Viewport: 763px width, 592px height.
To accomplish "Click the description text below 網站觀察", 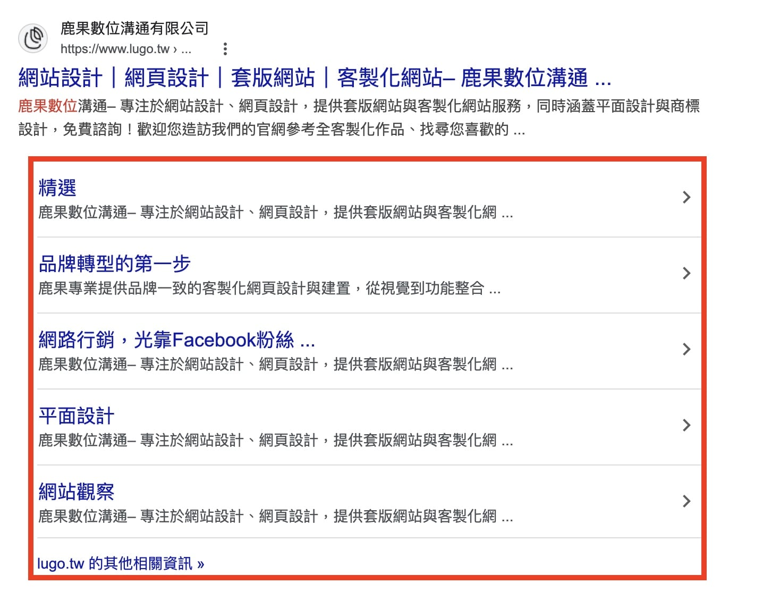I will tap(275, 517).
